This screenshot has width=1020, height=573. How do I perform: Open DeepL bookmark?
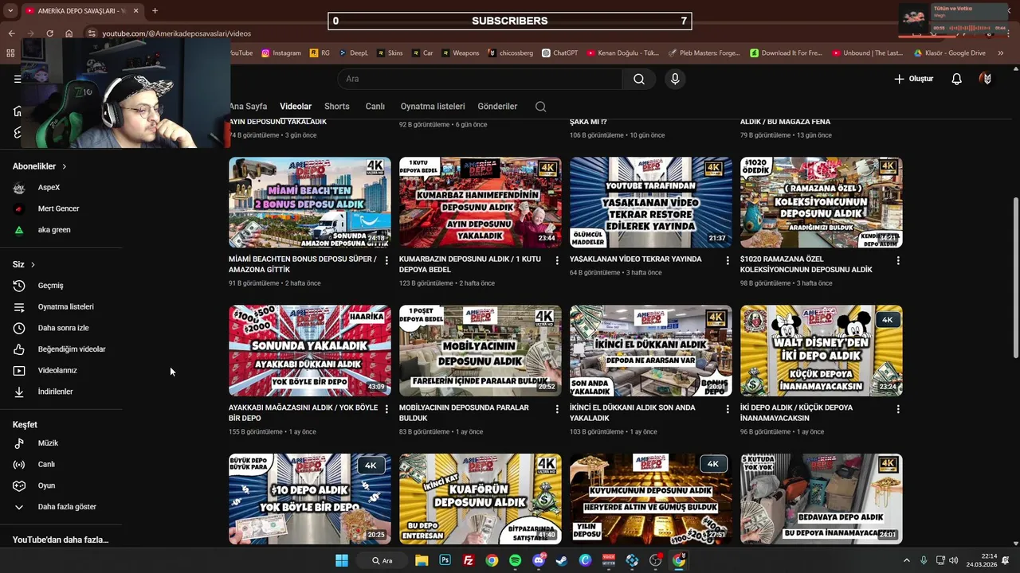tap(354, 53)
